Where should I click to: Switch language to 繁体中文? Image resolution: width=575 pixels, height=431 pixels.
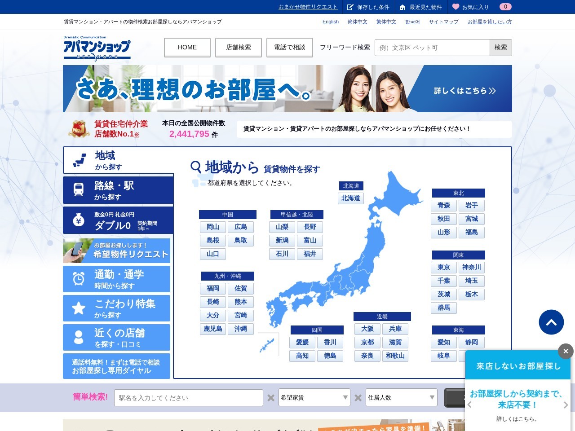click(386, 22)
